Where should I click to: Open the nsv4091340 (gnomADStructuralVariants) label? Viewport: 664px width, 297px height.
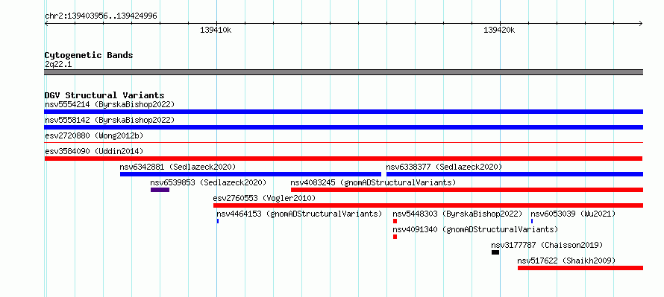(475, 229)
